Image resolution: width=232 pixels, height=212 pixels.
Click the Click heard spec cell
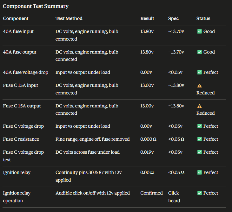point(174,197)
